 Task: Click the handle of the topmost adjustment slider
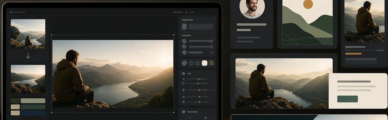coord(199,79)
